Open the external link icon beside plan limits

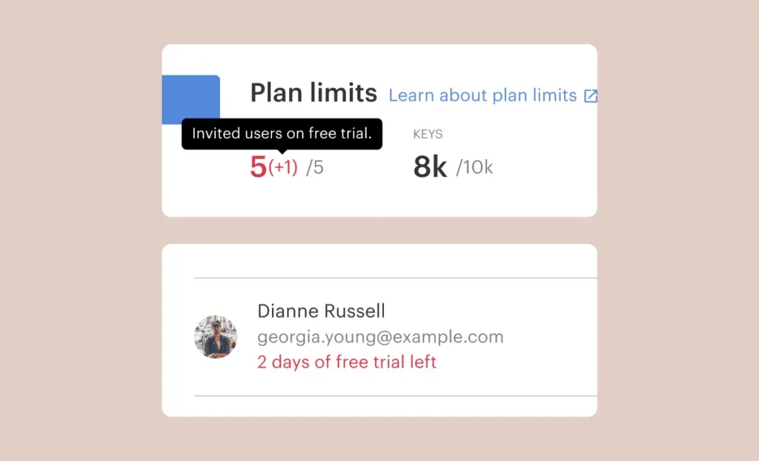tap(591, 96)
